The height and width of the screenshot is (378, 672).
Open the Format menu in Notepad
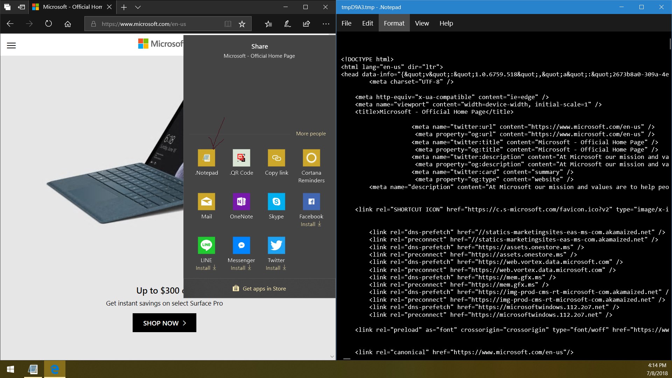[x=394, y=23]
